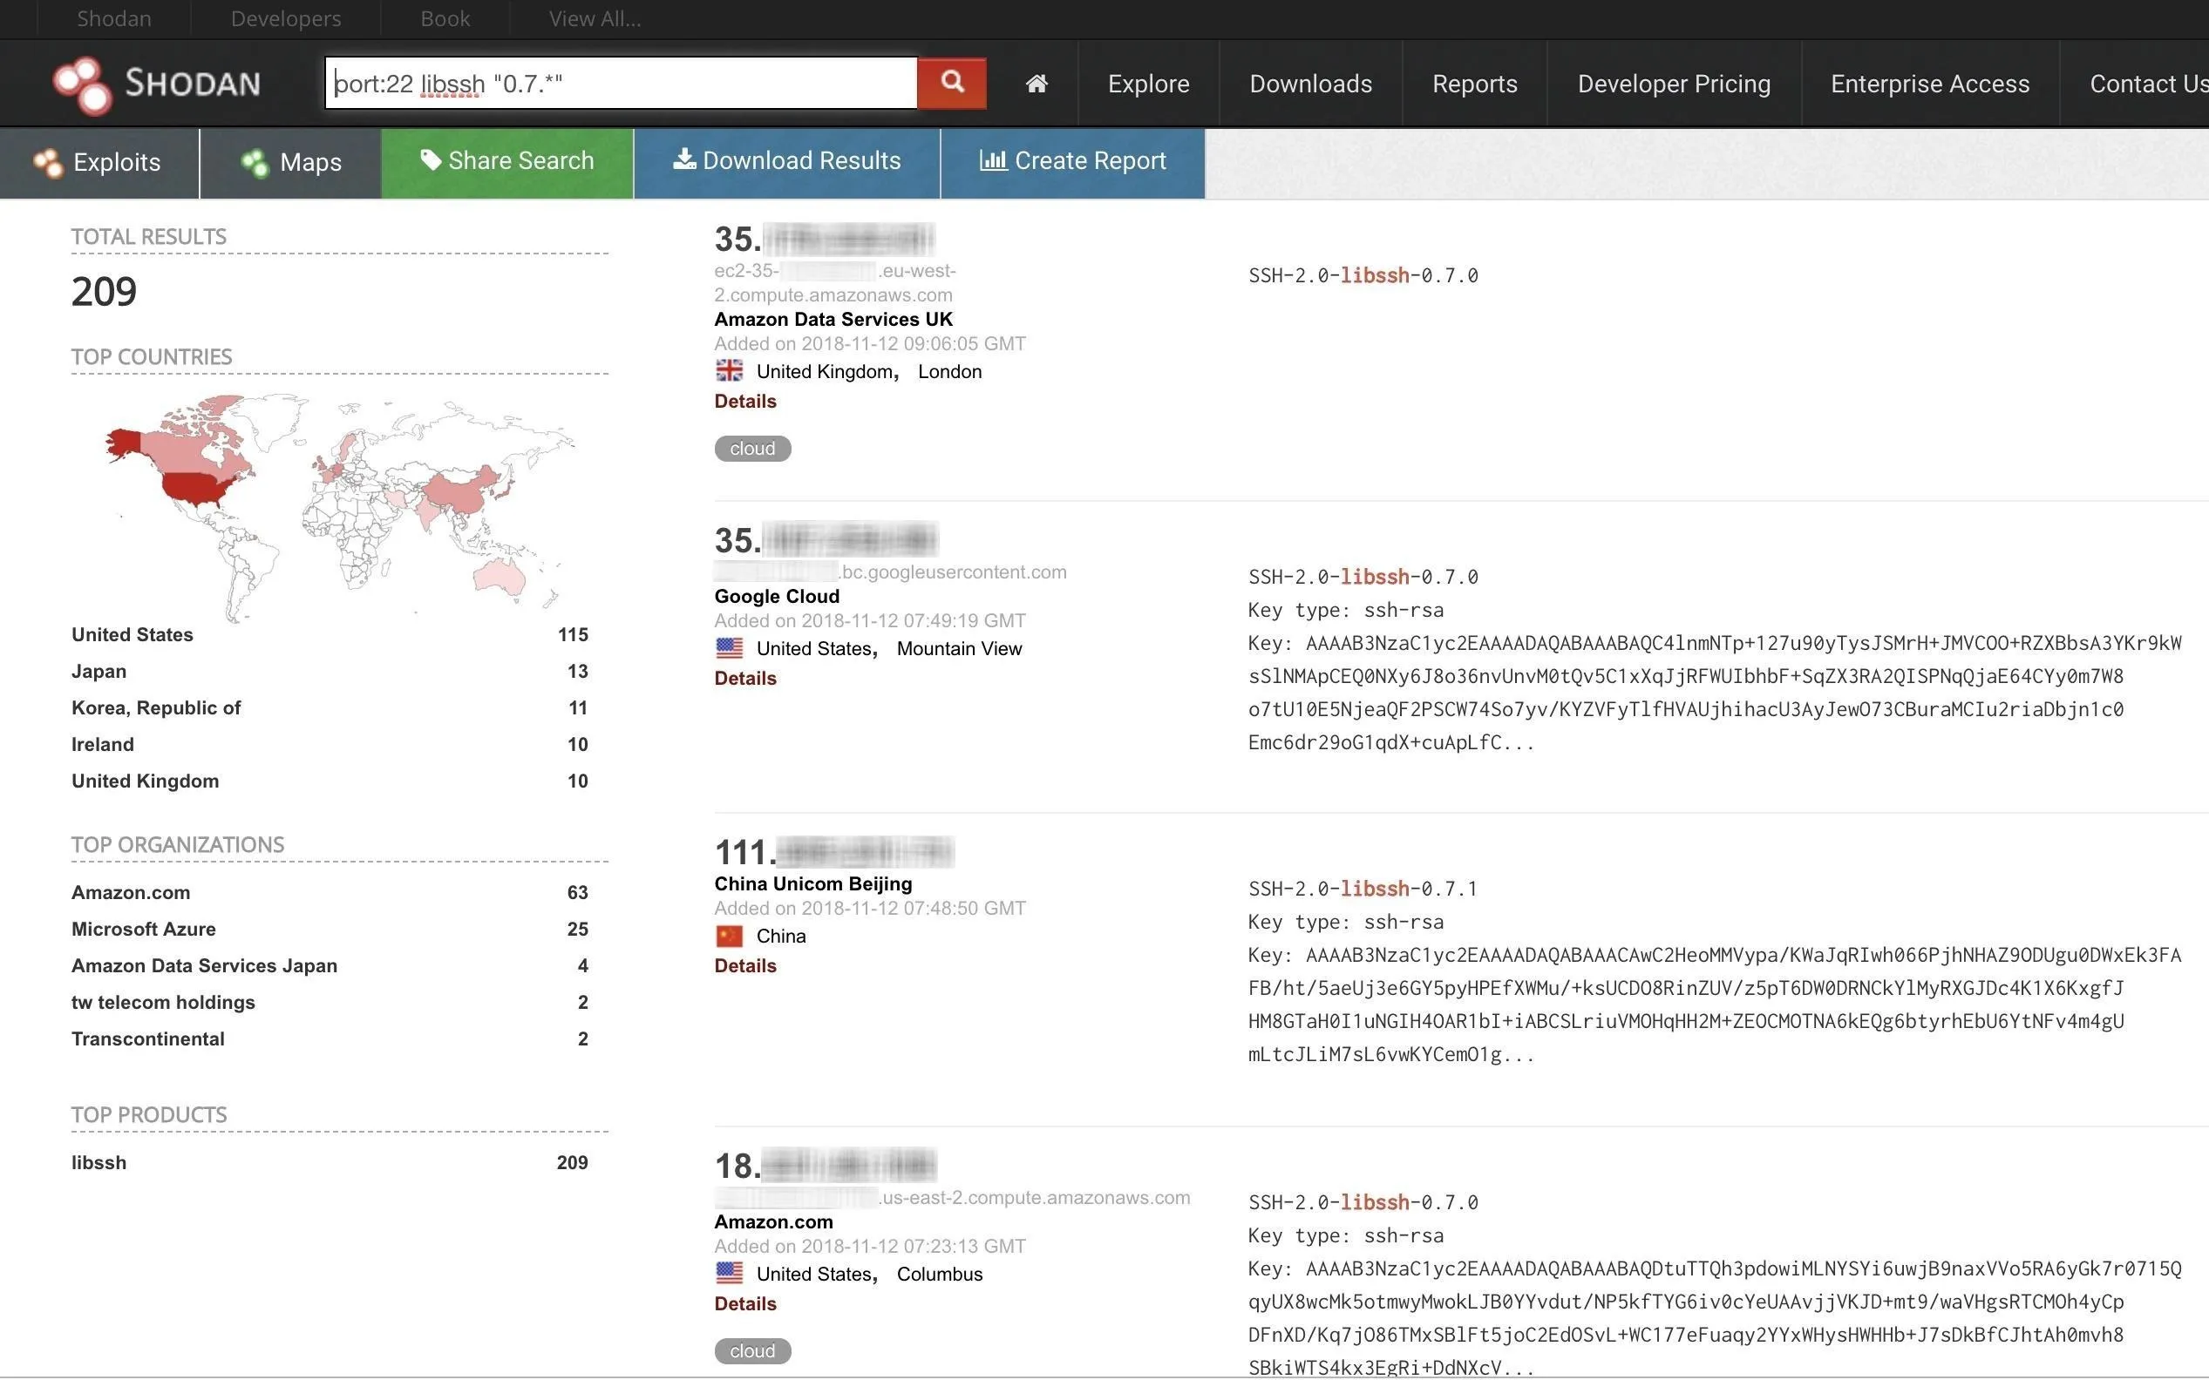This screenshot has height=1380, width=2209.
Task: Click the London city link
Action: [949, 371]
